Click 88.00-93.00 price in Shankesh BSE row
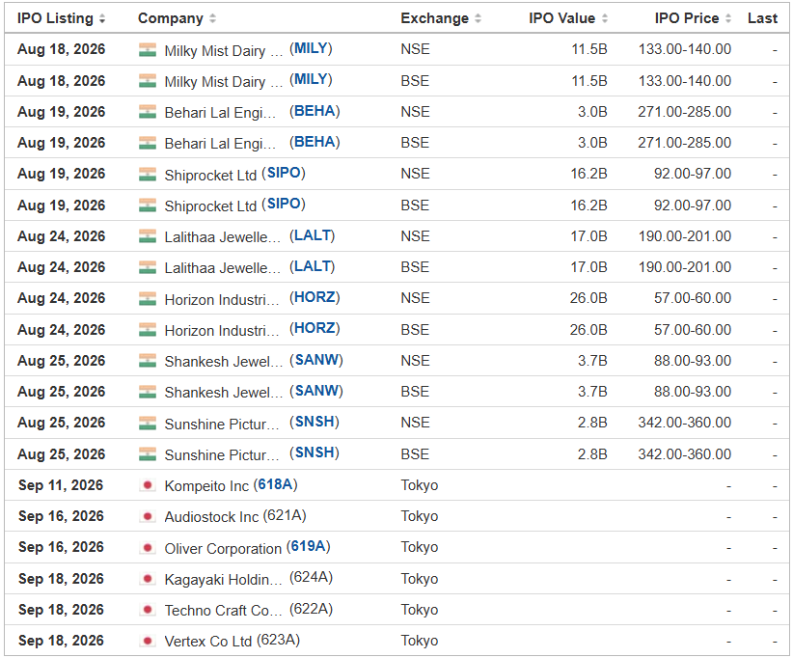 tap(693, 392)
